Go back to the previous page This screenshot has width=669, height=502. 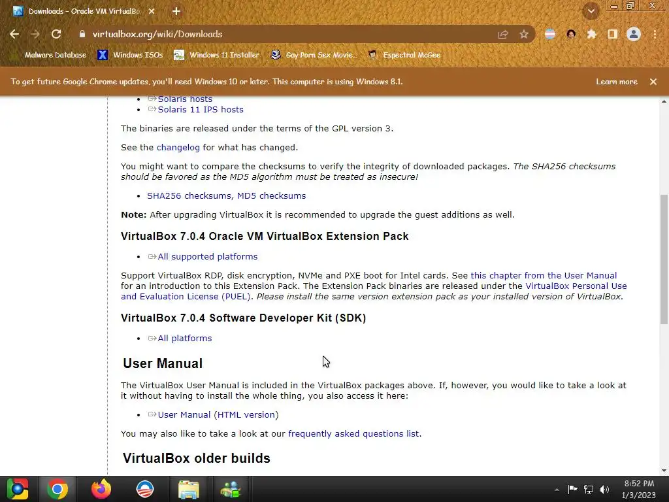coord(14,34)
